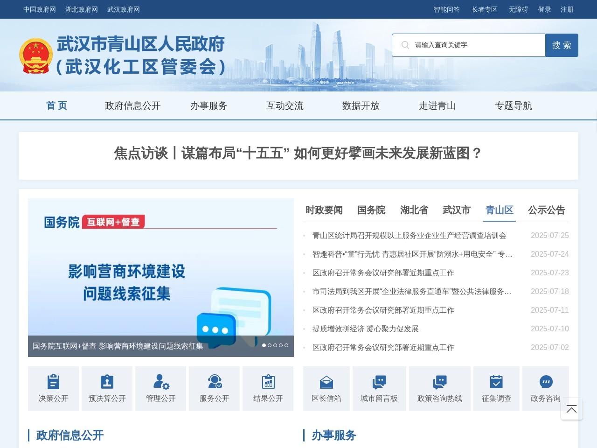Open the 焦点访谈 headline article
597x448 pixels.
pos(298,153)
